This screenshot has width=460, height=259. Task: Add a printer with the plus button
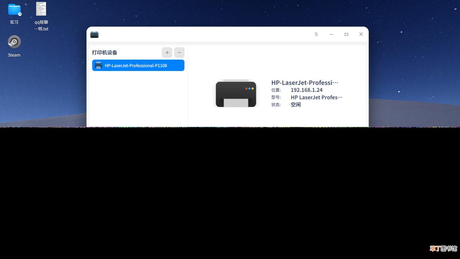point(167,52)
